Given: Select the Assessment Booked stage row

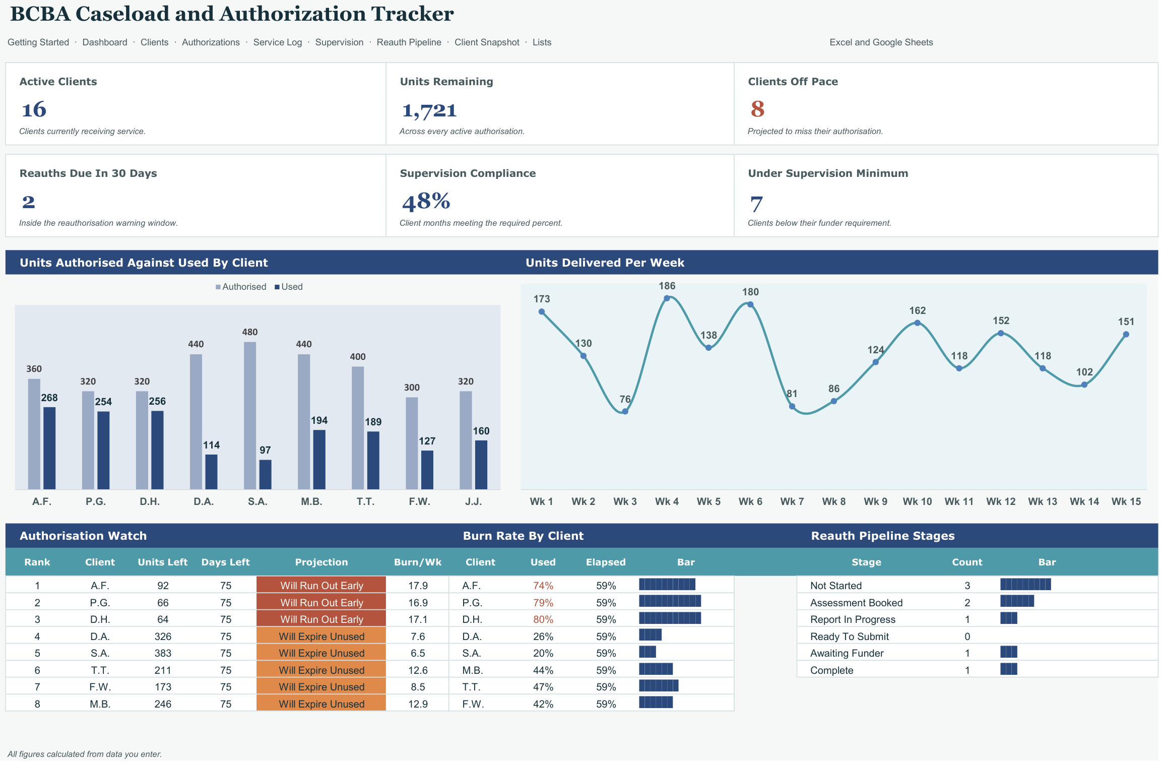Looking at the screenshot, I should (977, 602).
